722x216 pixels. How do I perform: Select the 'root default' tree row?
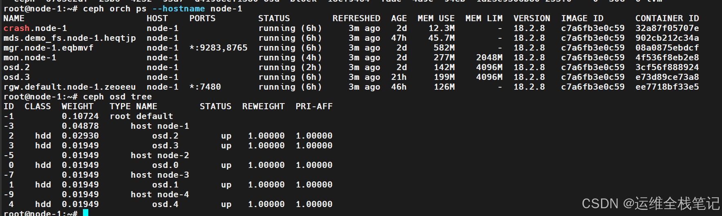coord(141,116)
